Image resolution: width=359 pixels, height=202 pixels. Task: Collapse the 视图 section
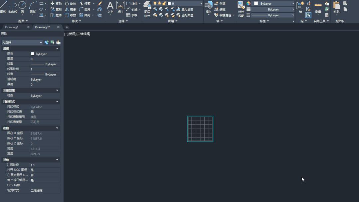coord(57,128)
